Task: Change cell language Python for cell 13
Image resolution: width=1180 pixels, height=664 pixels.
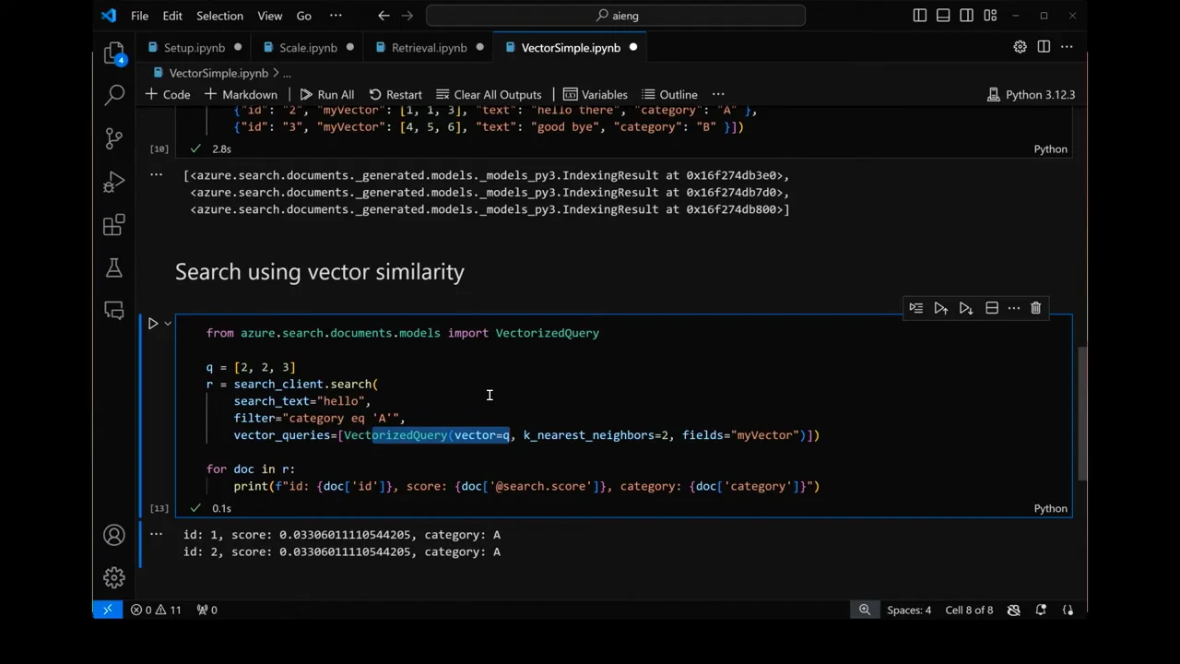Action: 1050,508
